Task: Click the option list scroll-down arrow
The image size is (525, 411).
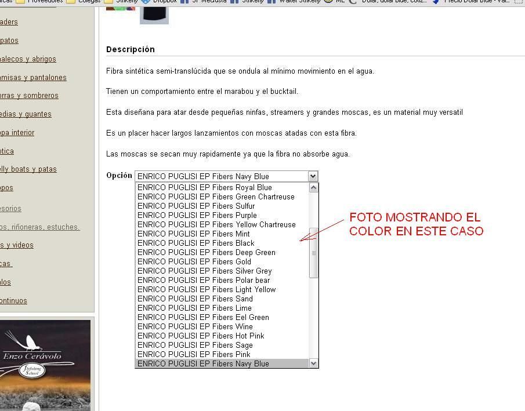Action: click(313, 363)
